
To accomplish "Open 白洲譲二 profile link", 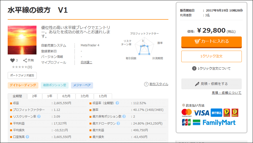I will (86, 62).
